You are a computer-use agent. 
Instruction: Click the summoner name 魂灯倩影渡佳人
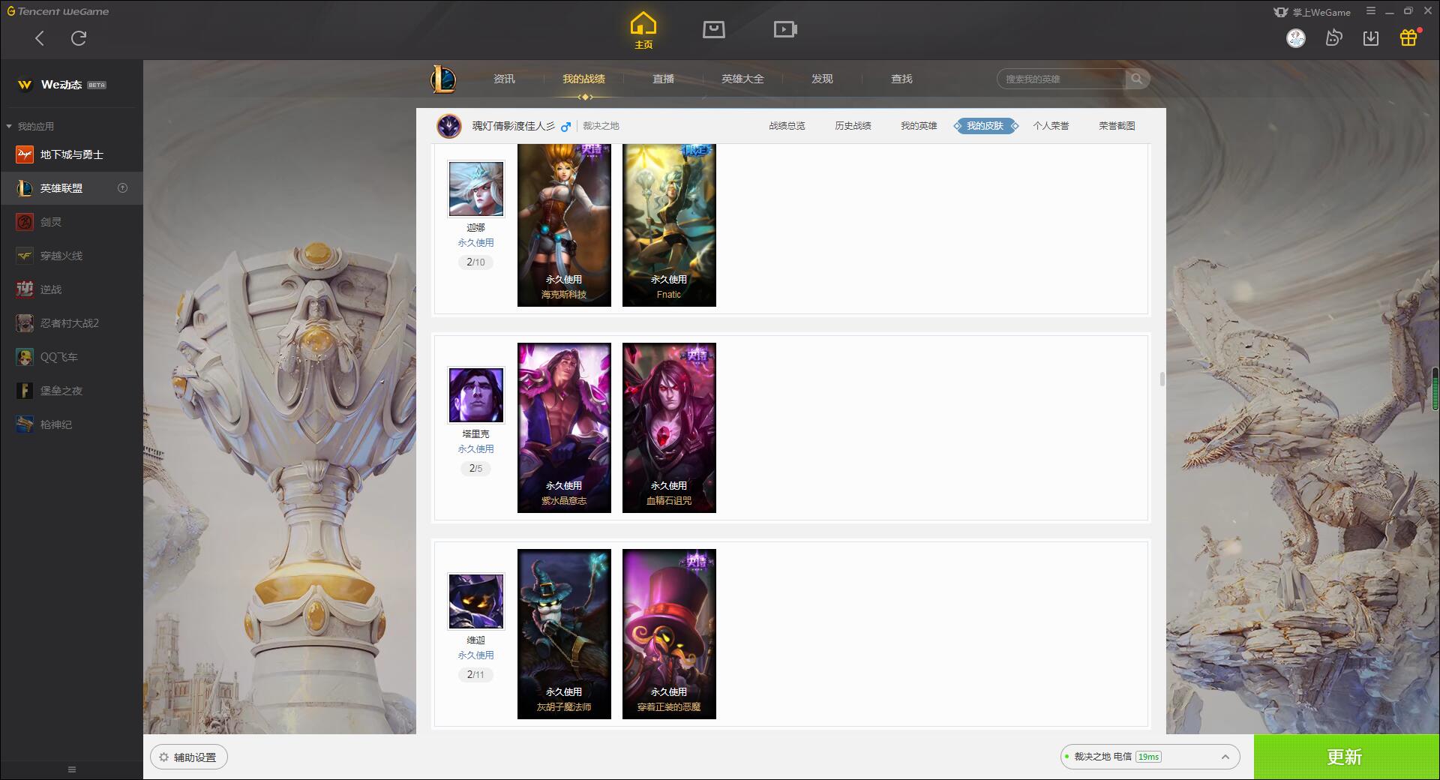513,126
